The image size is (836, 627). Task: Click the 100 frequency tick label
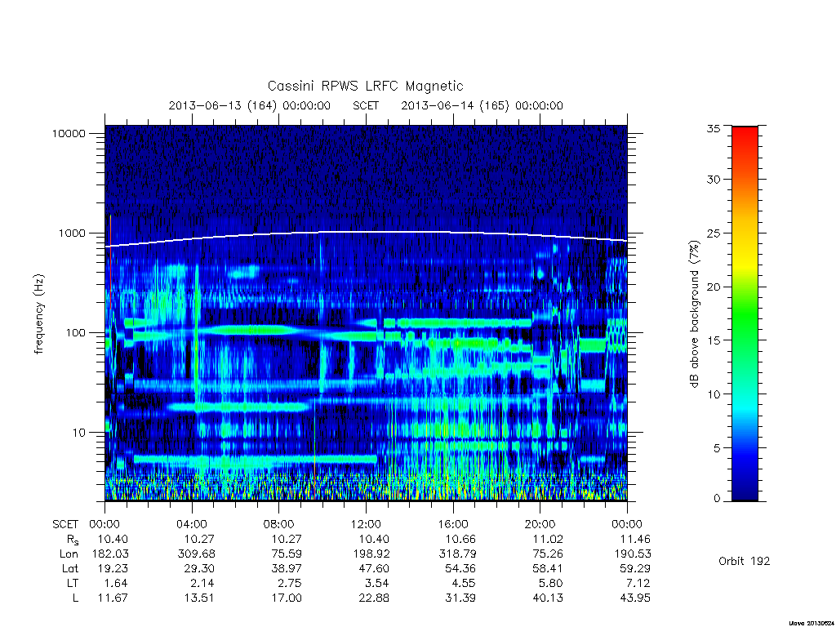tap(76, 333)
